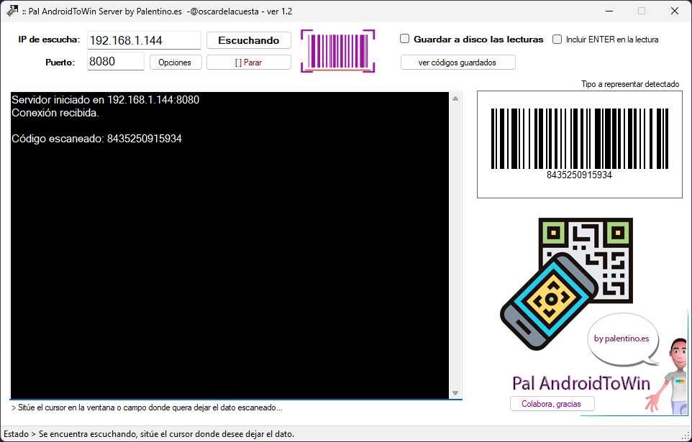
Task: Click the app icon in title bar
Action: [12, 11]
